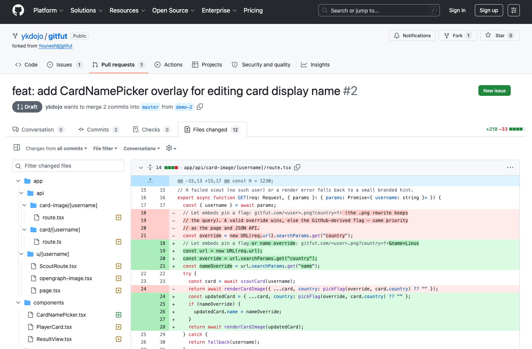Screen dimensions: 532x349
Task: Expand the Open Source menu
Action: (173, 10)
